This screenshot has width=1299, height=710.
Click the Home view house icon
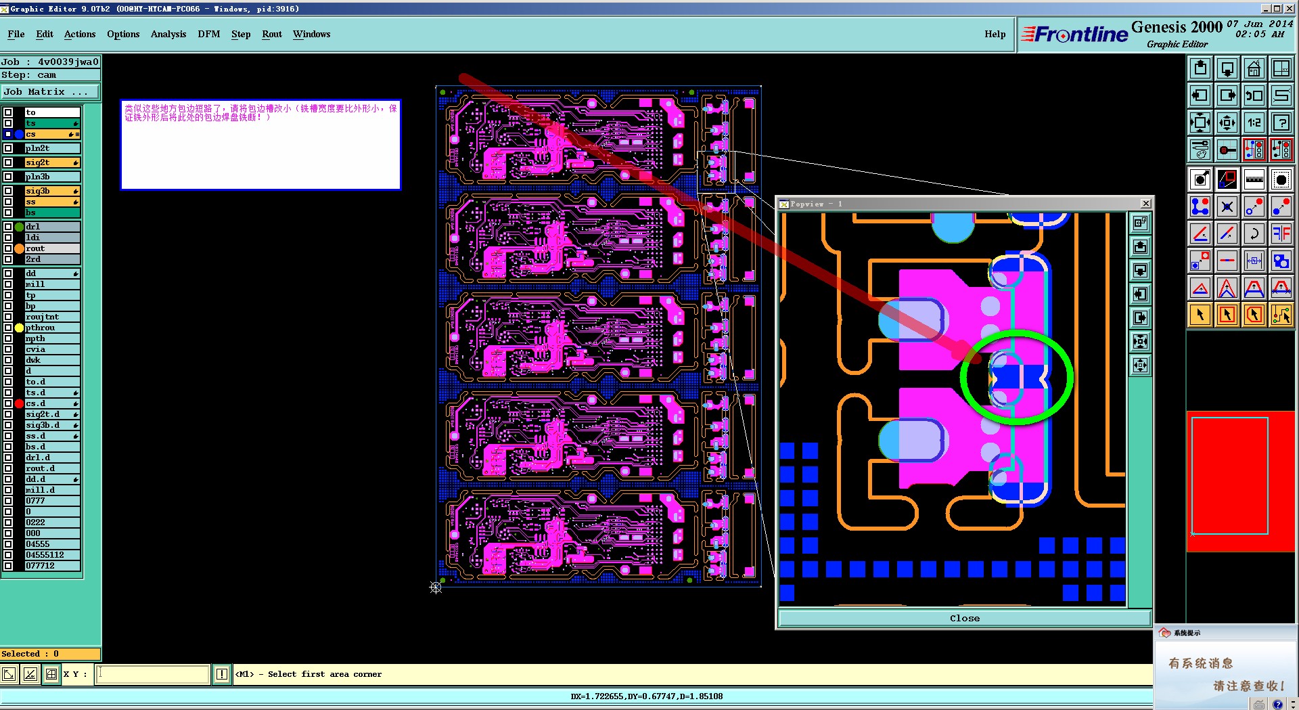point(1254,68)
